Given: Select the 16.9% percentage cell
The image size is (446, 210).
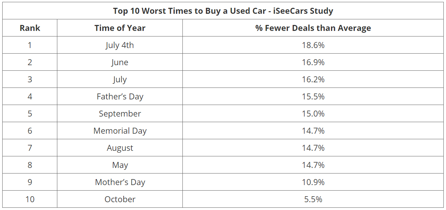Looking at the screenshot, I should coord(313,62).
